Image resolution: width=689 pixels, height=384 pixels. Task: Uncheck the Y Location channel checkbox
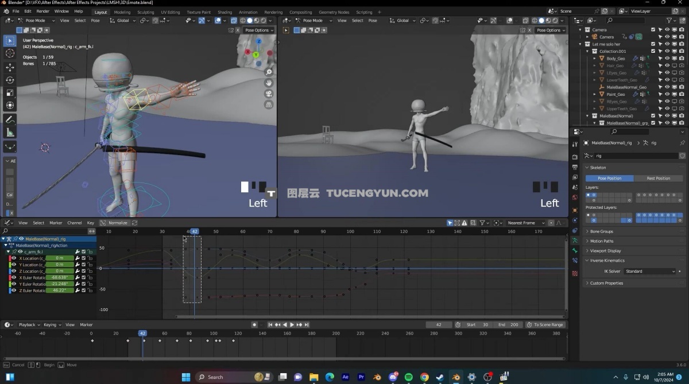84,265
